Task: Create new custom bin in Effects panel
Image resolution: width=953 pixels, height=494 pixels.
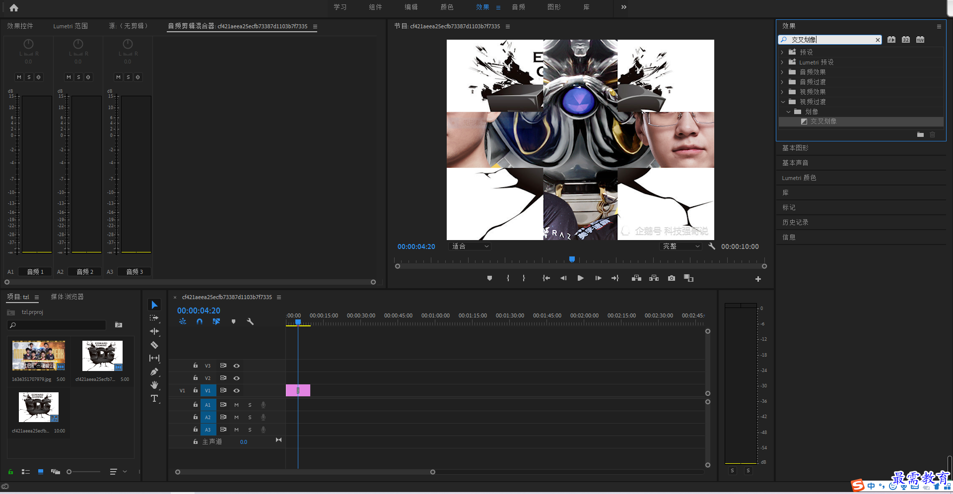Action: [920, 134]
